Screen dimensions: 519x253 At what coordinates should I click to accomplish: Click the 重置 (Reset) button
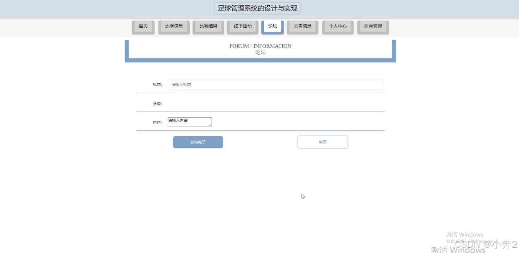tap(323, 142)
